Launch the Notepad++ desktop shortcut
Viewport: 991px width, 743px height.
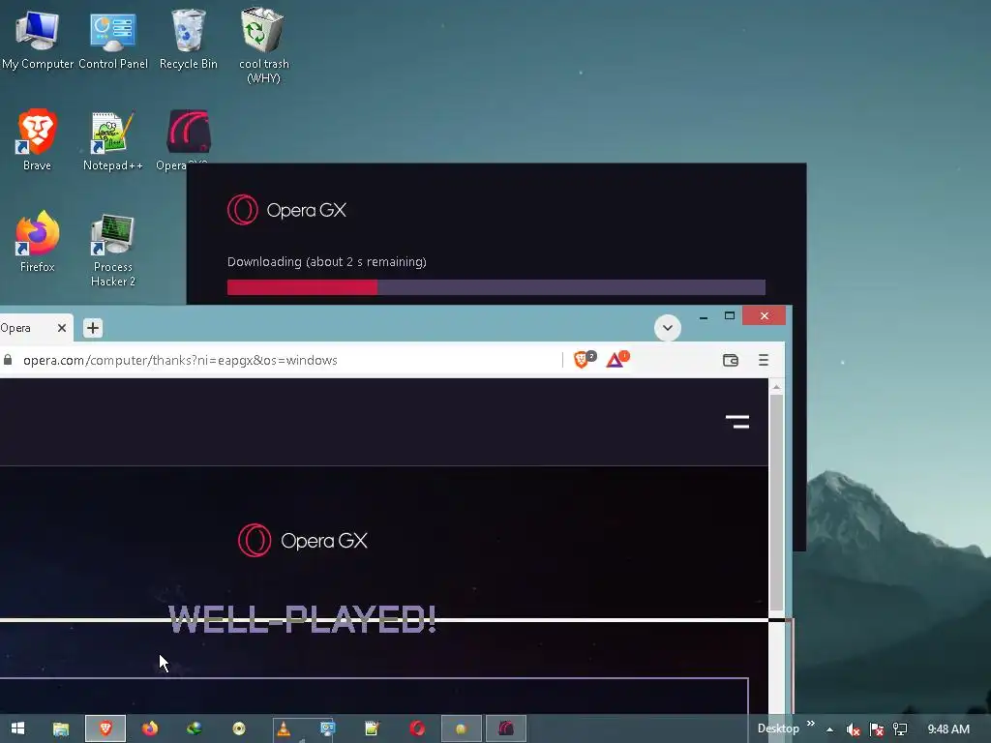click(113, 140)
